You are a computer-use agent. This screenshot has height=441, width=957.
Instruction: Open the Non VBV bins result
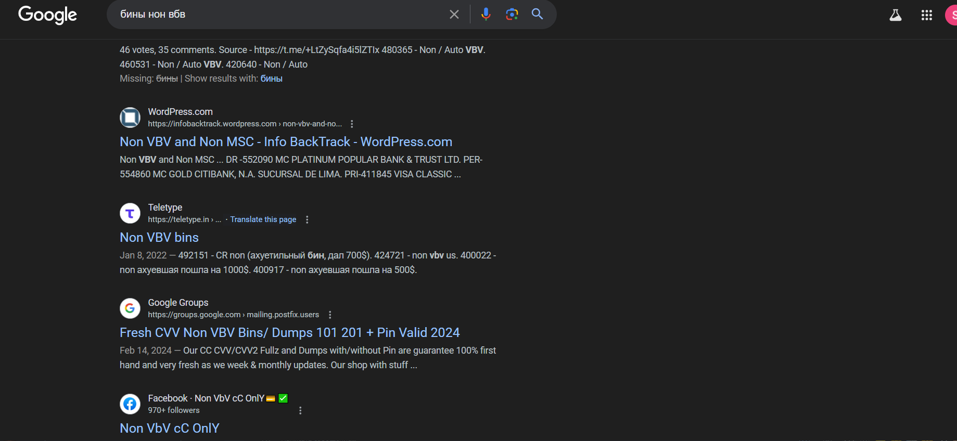[159, 238]
